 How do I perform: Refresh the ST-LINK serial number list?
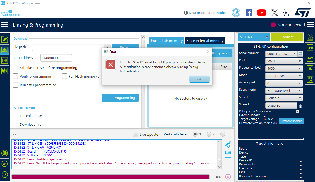click(x=300, y=54)
